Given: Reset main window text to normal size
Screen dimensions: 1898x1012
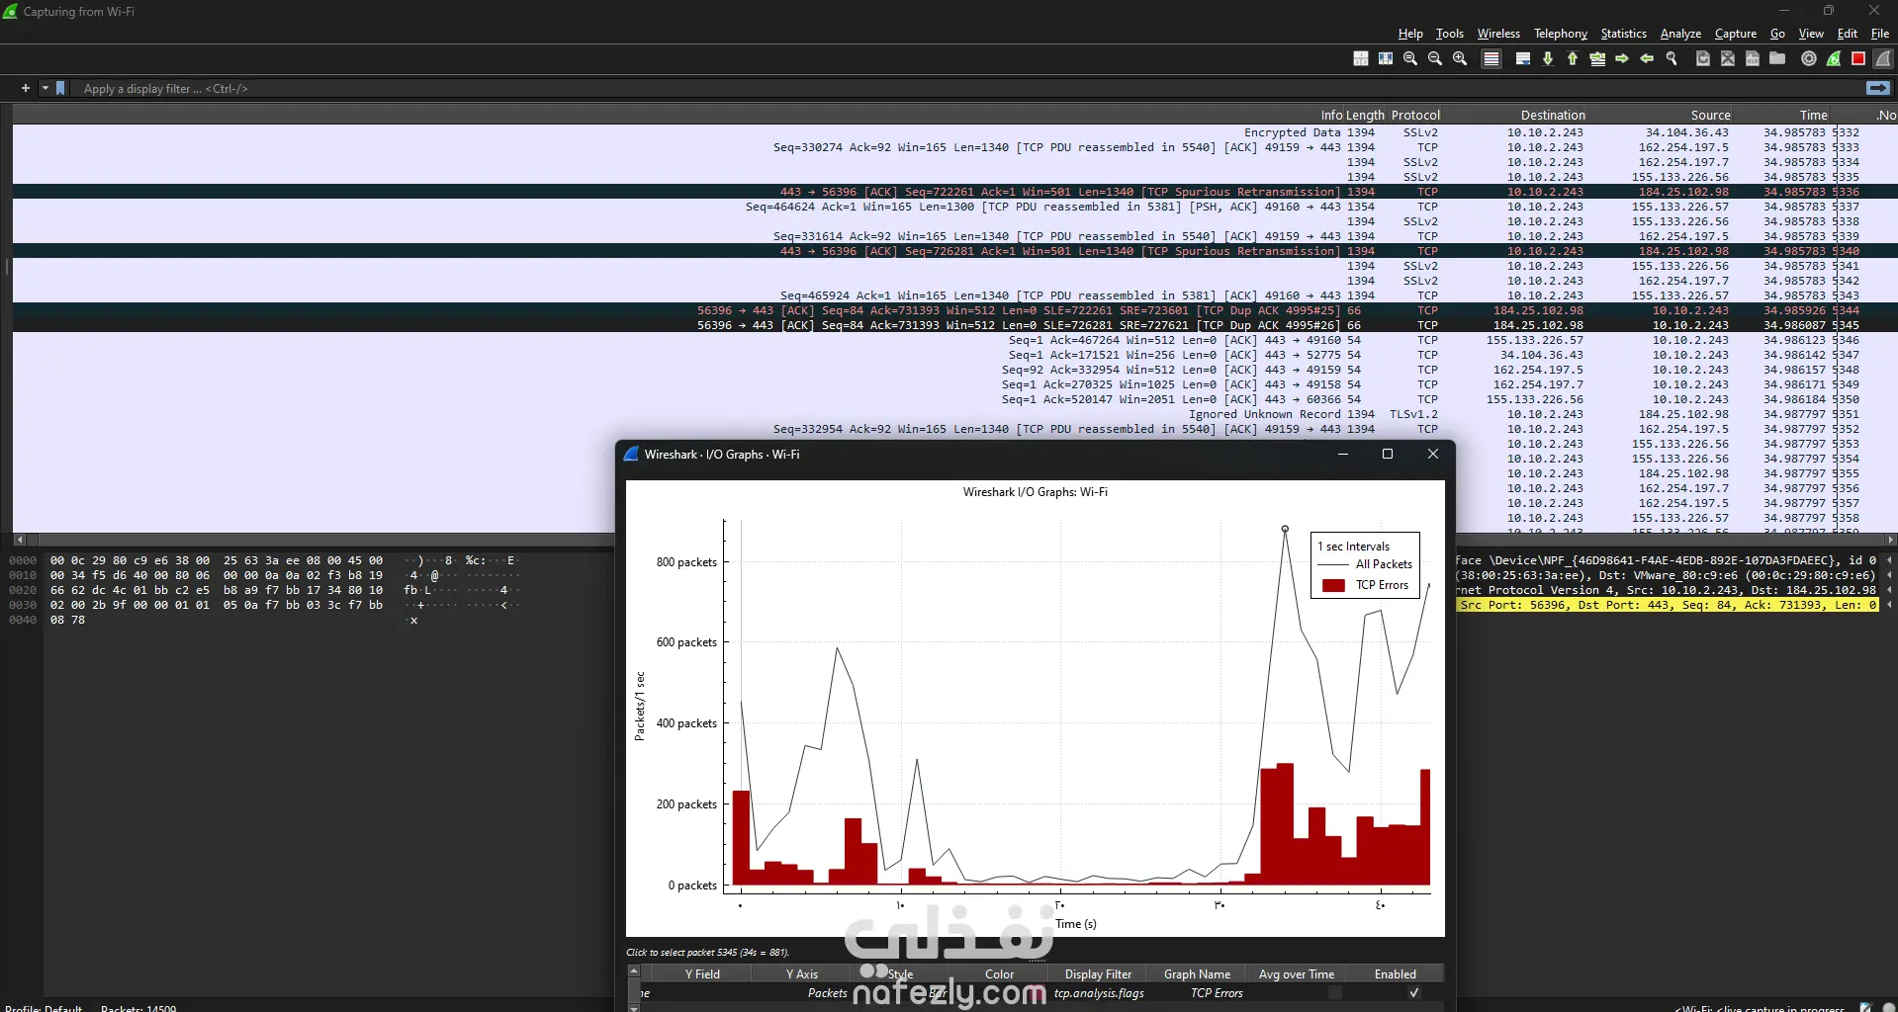Looking at the screenshot, I should tap(1410, 58).
